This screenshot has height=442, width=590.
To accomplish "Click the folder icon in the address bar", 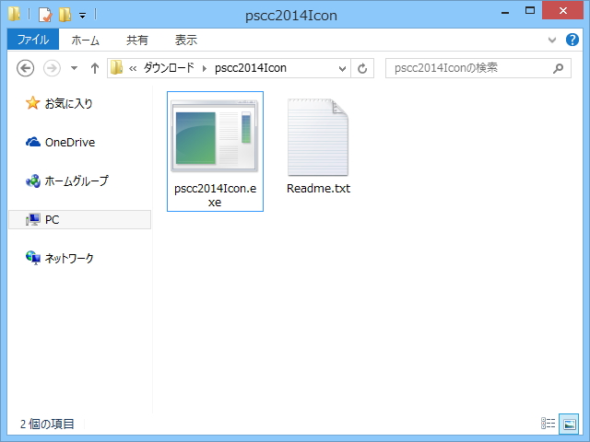I will (117, 68).
